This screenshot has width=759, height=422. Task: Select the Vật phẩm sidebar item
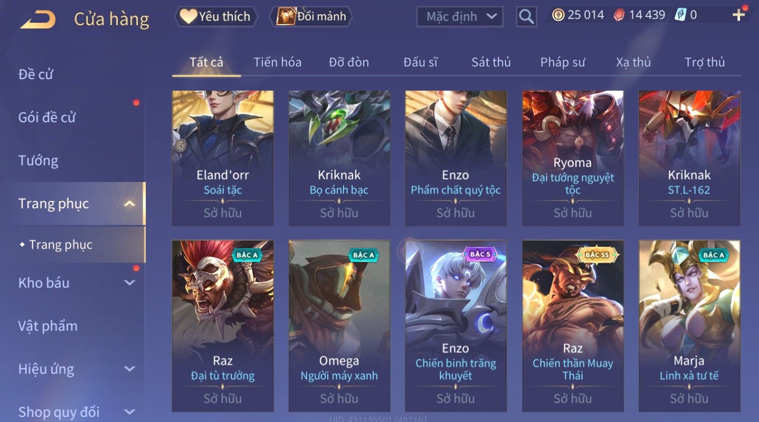click(48, 326)
